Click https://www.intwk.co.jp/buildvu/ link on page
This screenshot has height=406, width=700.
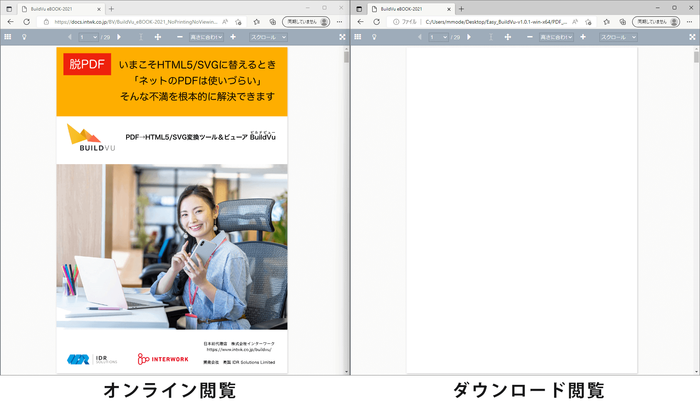239,350
